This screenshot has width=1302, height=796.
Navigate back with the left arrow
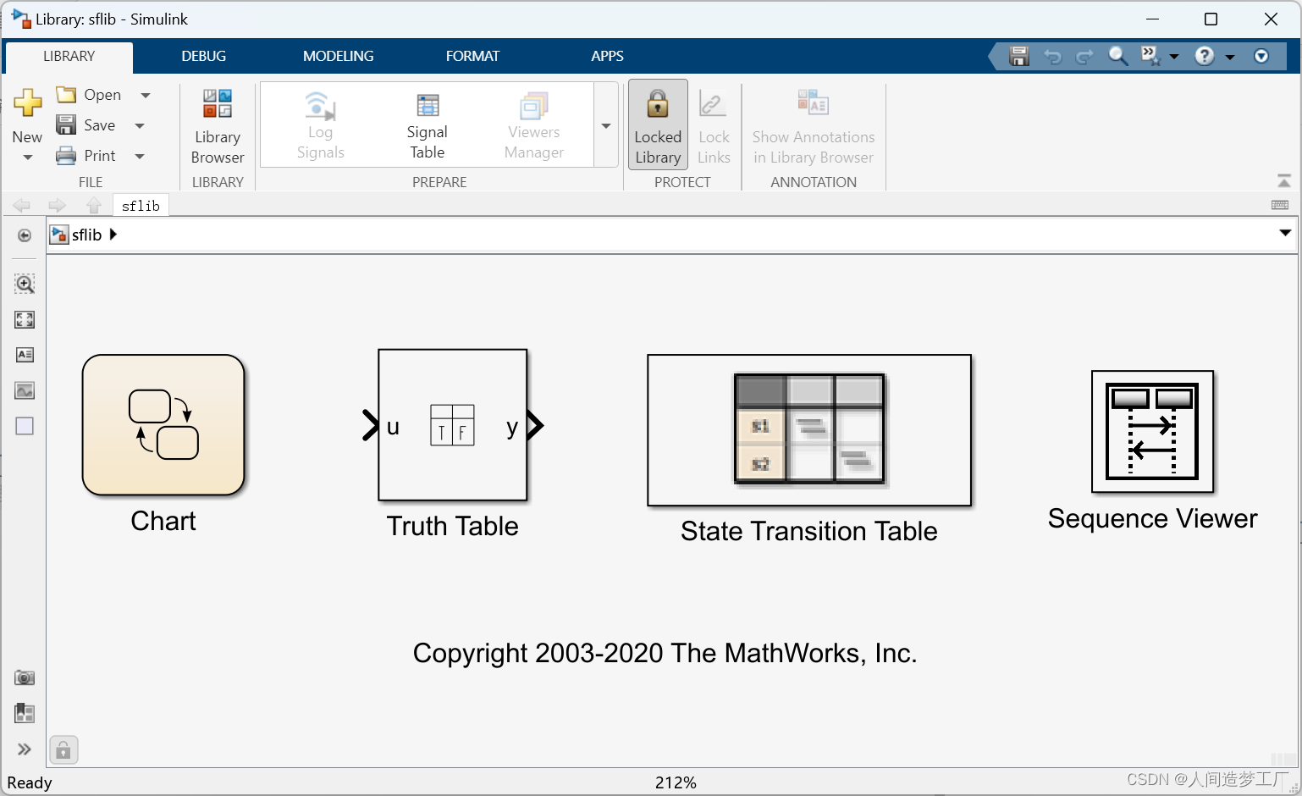click(22, 205)
